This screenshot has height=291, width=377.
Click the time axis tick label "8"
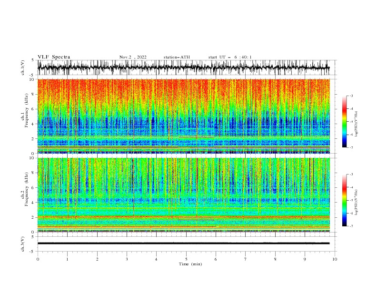point(275,259)
